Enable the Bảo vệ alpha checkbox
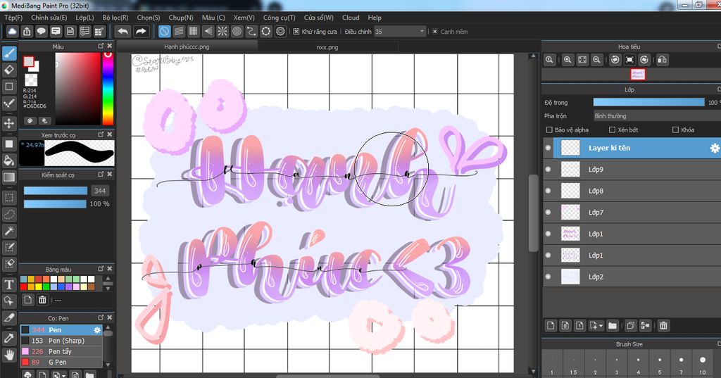The height and width of the screenshot is (378, 721). click(x=549, y=130)
